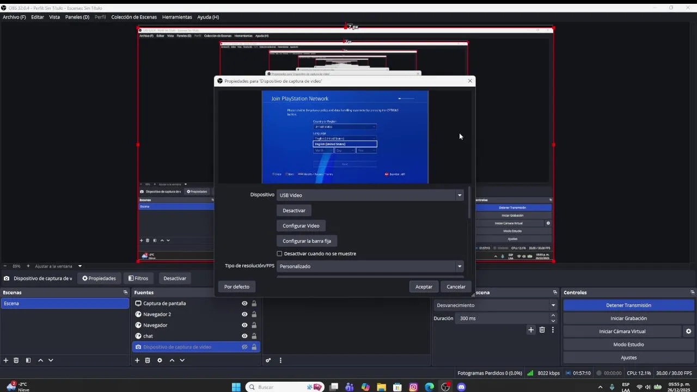Open source properties gear in Fuentes toolbar
Viewport: 697px width, 392px height.
(x=160, y=360)
